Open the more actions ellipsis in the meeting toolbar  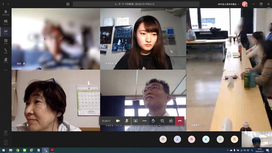click(x=144, y=121)
